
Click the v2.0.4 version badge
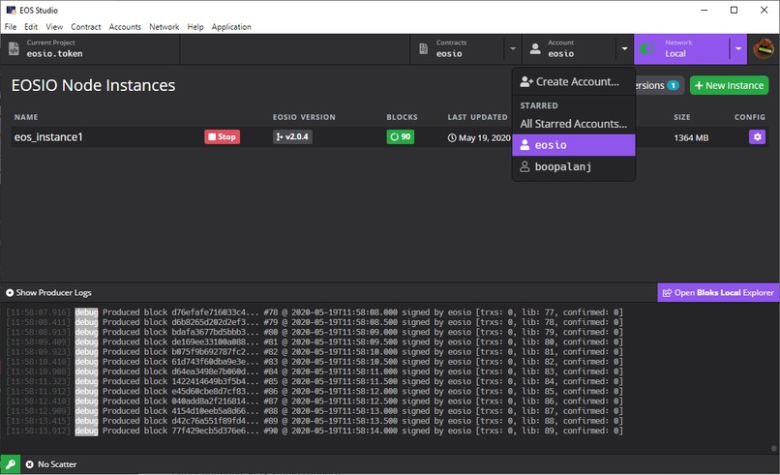tap(292, 136)
